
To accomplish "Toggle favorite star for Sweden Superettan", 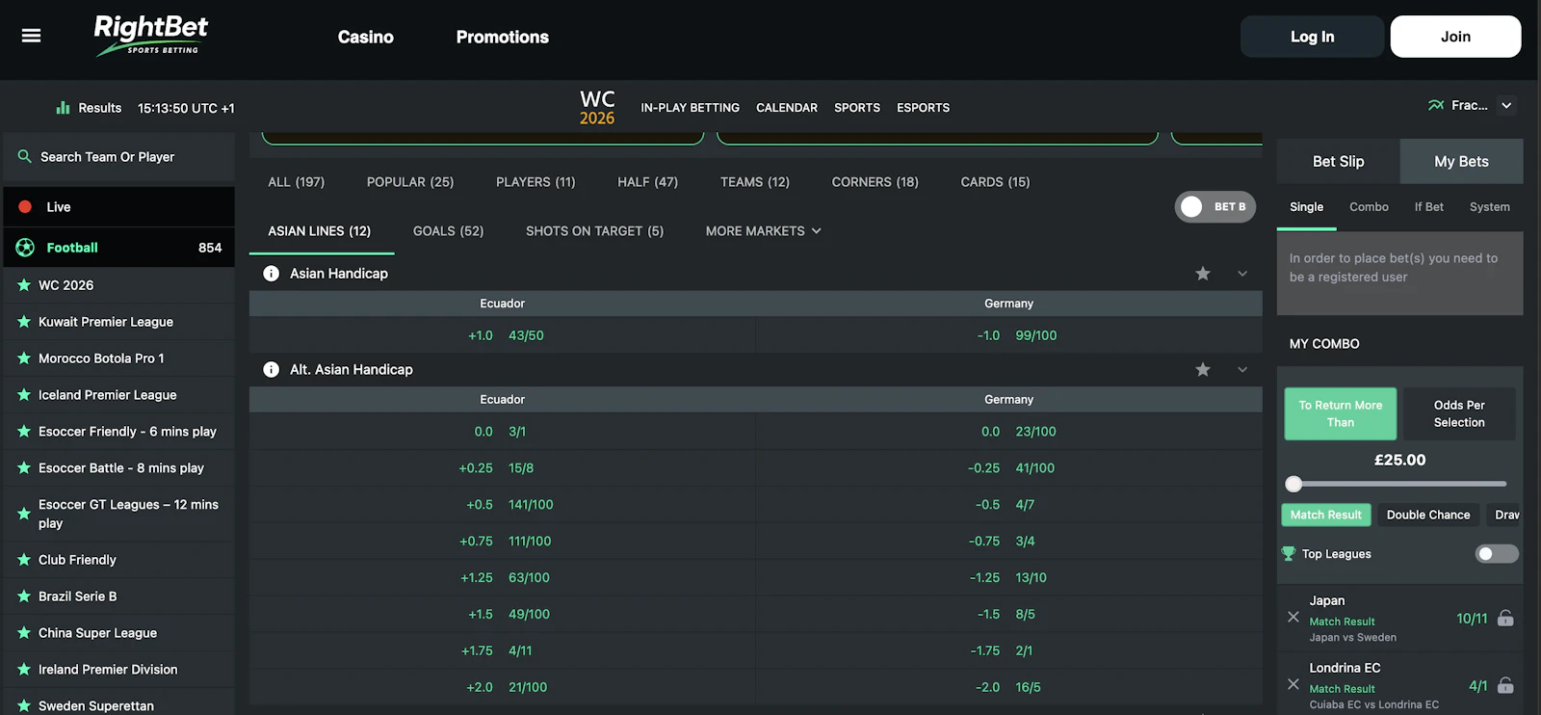I will [x=24, y=706].
